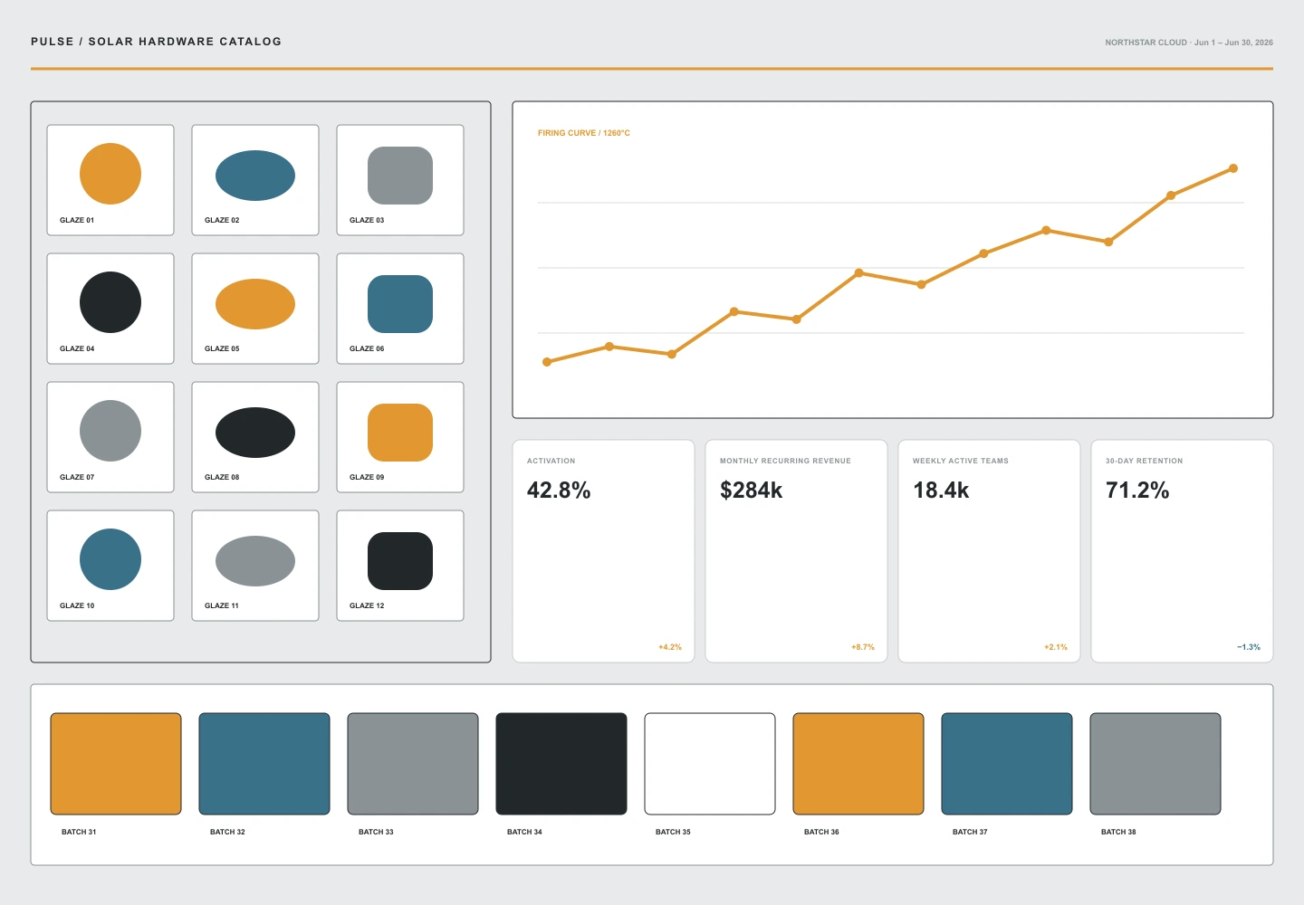Image resolution: width=1304 pixels, height=905 pixels.
Task: Open the teal square Glaze 06 tile
Action: pyautogui.click(x=400, y=309)
